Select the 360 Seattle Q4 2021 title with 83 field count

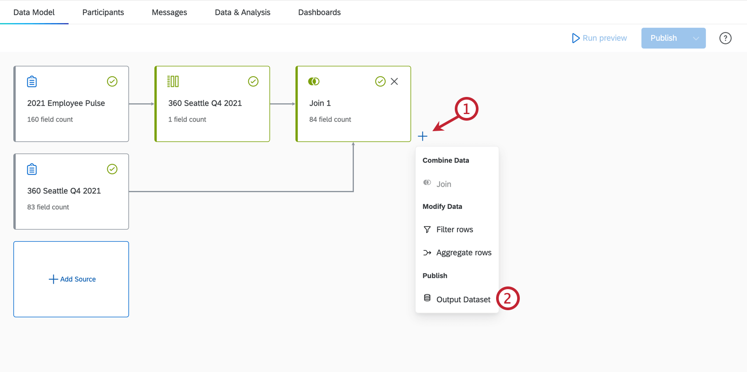(x=64, y=191)
